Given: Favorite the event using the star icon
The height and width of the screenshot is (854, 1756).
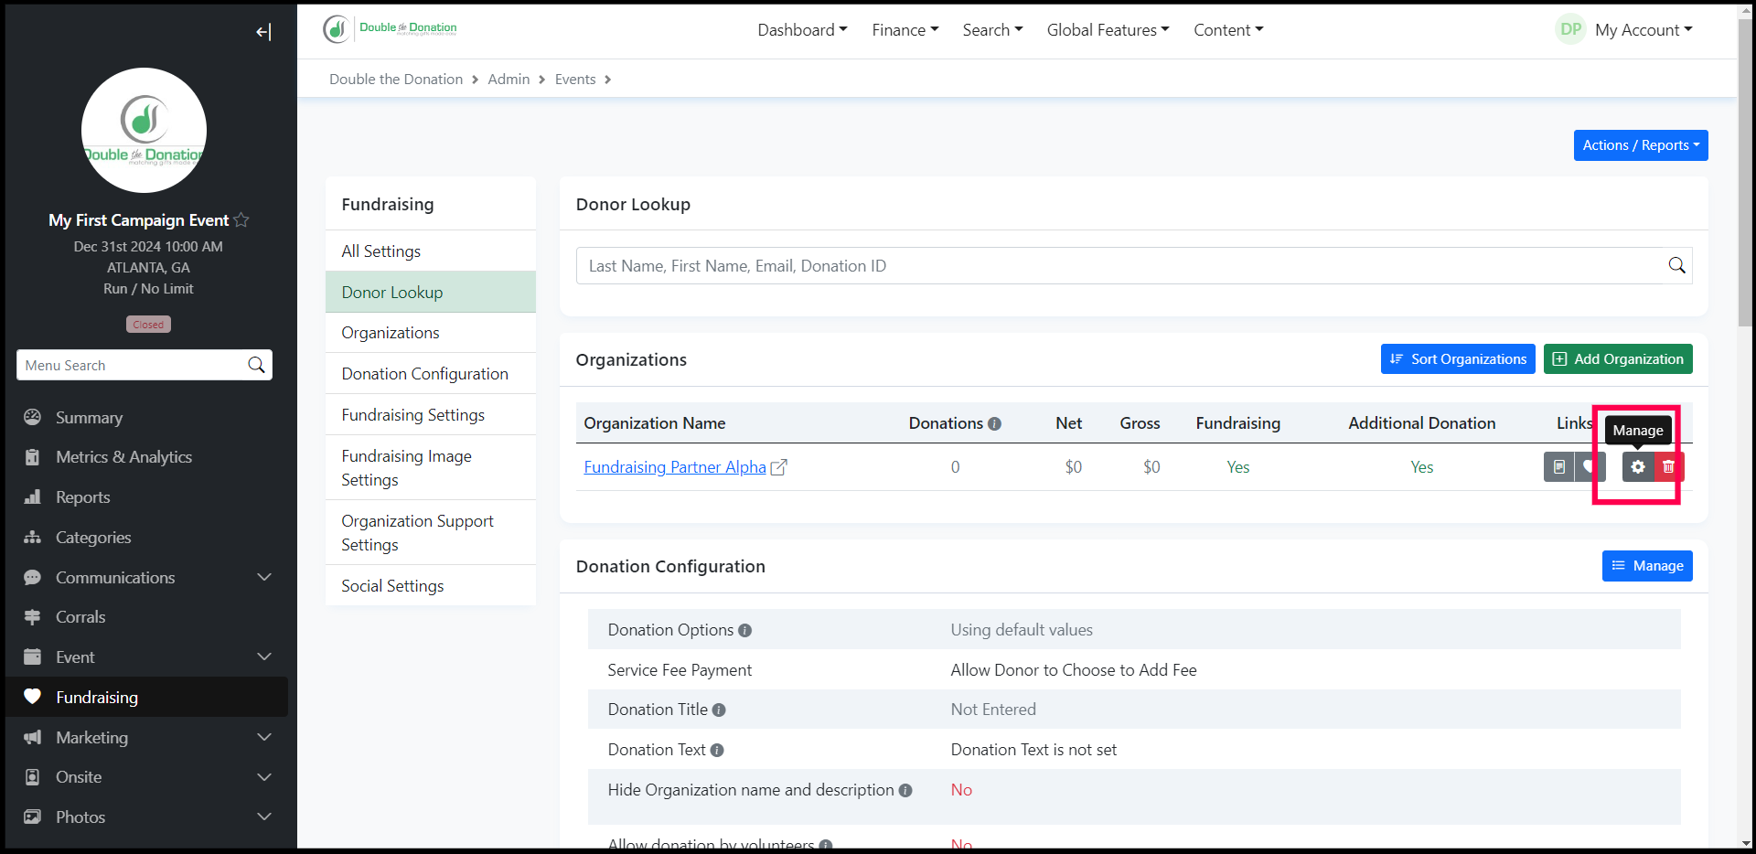Looking at the screenshot, I should pos(241,220).
